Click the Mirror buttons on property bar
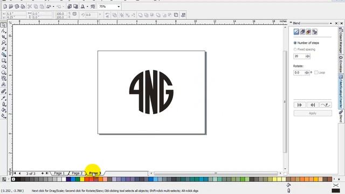Screen dimensions: 345x194 coord(107,15)
